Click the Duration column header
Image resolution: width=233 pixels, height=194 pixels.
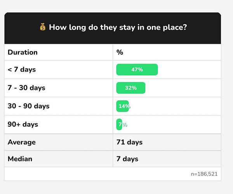(x=23, y=52)
